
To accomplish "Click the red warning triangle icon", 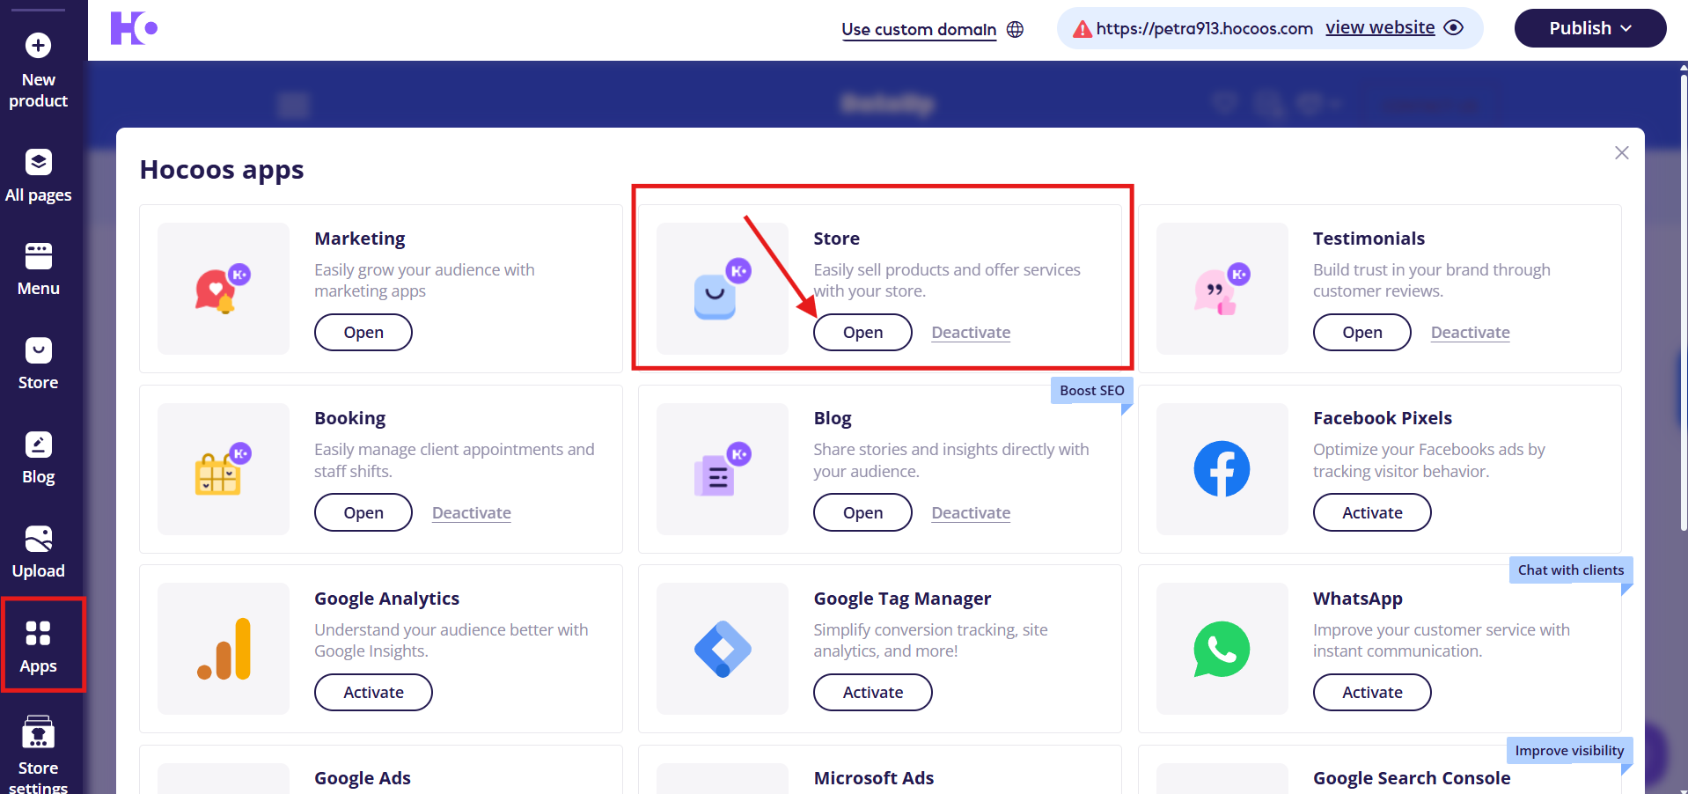I will [x=1083, y=29].
